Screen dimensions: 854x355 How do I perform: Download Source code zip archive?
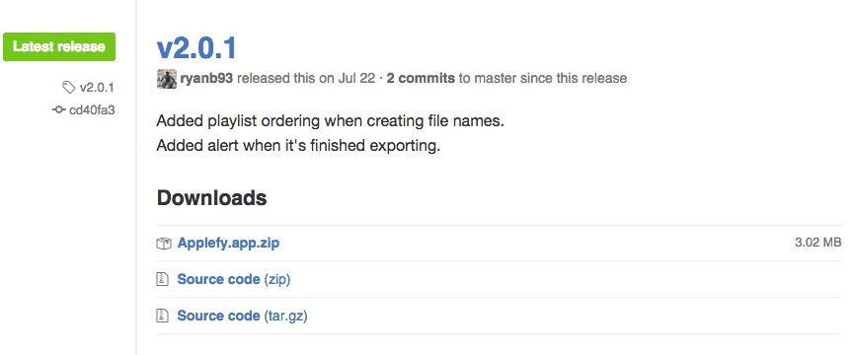coord(234,279)
